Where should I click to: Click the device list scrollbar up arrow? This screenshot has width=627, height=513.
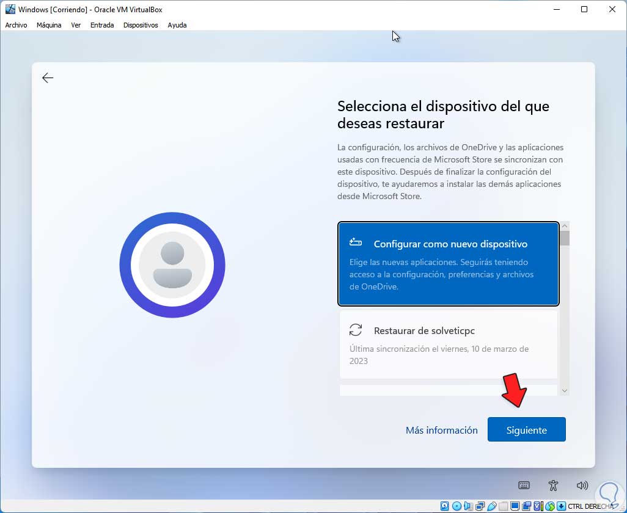pyautogui.click(x=565, y=226)
